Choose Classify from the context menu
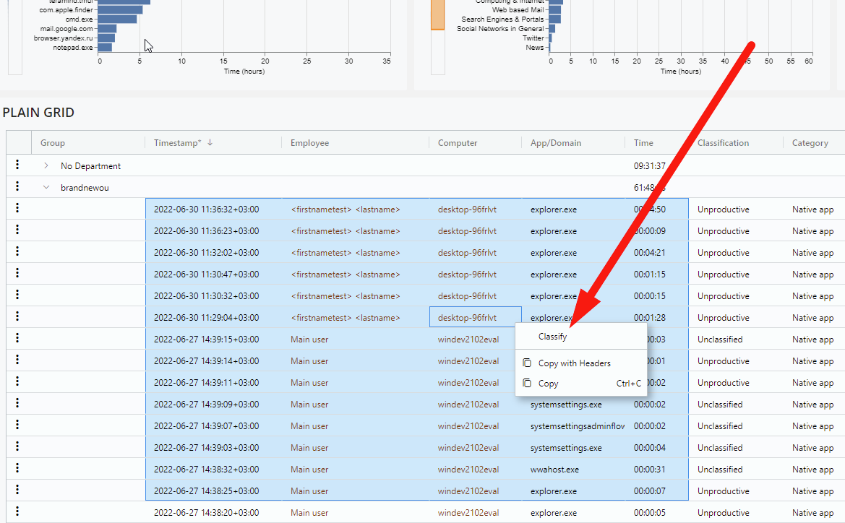Screen dimensions: 845x523 [553, 337]
